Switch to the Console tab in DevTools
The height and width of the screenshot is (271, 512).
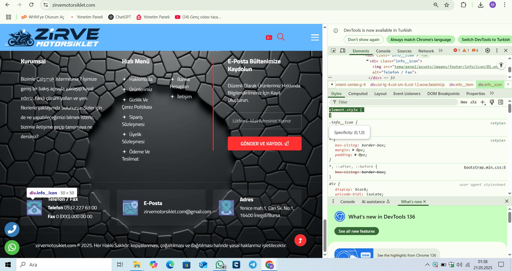[x=383, y=51]
